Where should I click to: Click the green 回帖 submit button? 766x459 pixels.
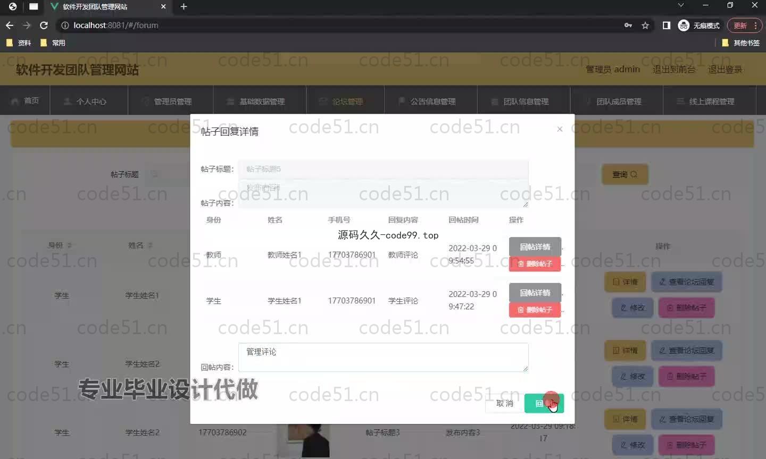pyautogui.click(x=544, y=403)
